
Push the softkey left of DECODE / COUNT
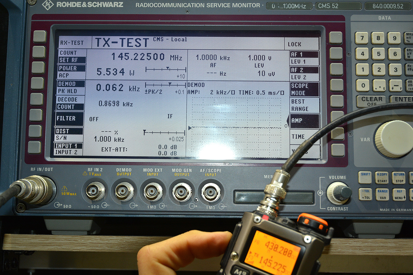[37, 99]
